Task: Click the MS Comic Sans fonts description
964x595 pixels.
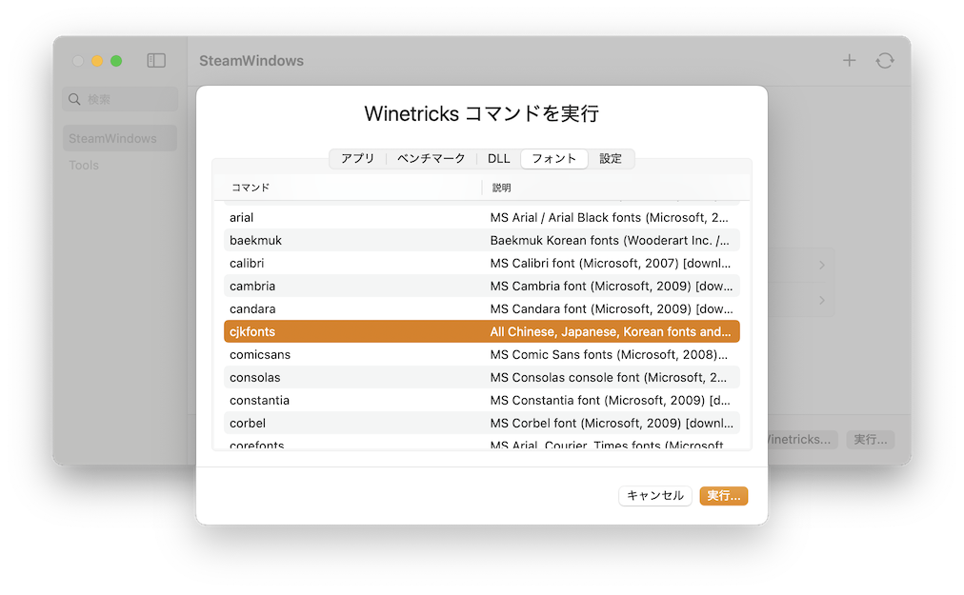Action: tap(609, 355)
